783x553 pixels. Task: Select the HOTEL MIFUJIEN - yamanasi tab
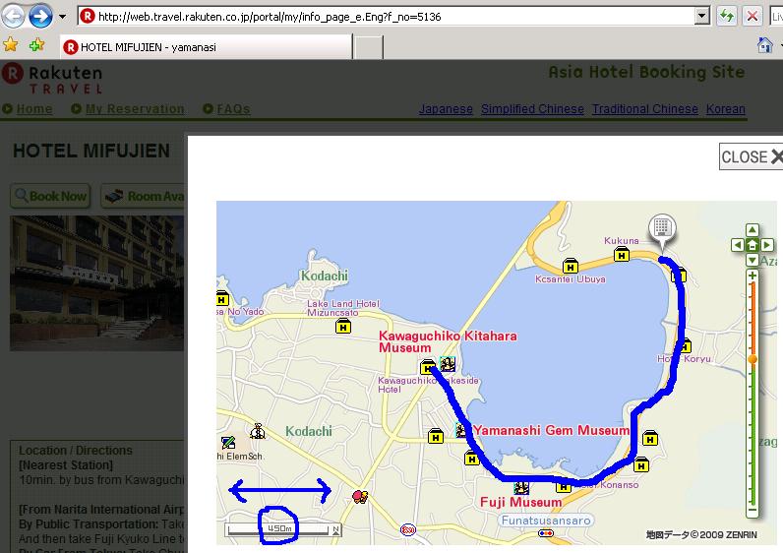tap(207, 47)
